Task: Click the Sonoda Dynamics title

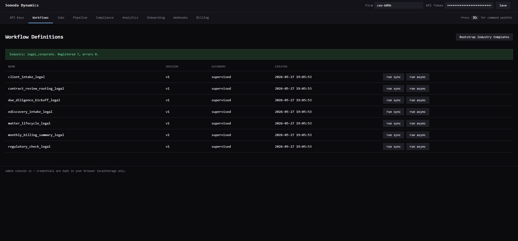Action: [22, 5]
